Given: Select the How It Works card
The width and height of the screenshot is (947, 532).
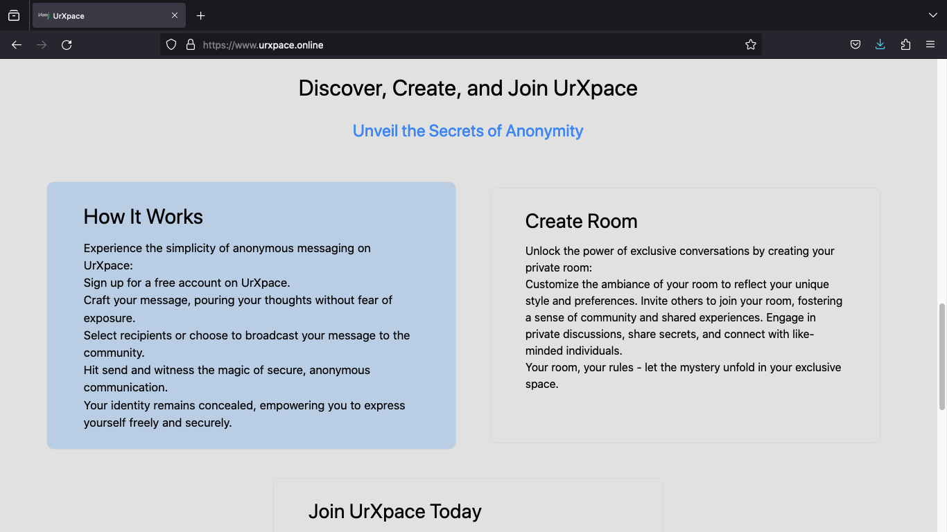Looking at the screenshot, I should pos(251,315).
